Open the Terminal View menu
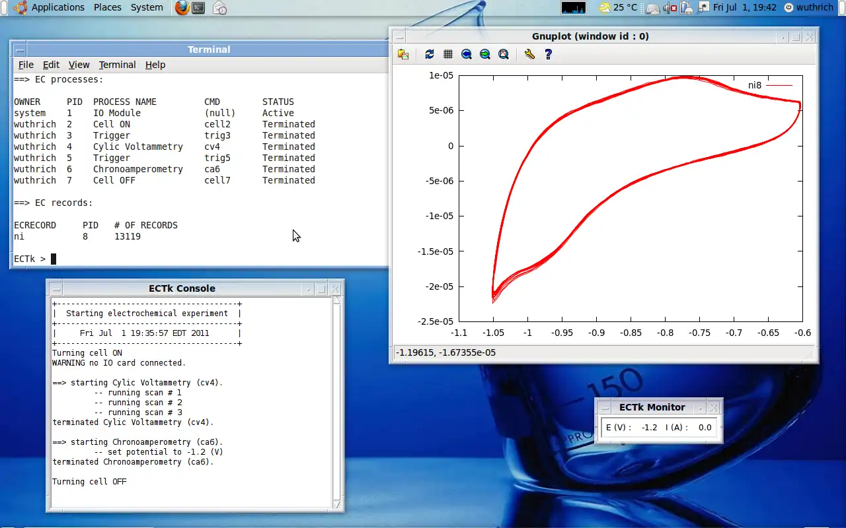 point(79,65)
